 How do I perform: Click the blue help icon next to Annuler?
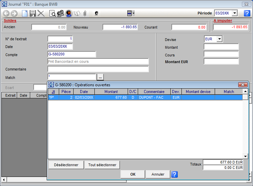point(174,174)
